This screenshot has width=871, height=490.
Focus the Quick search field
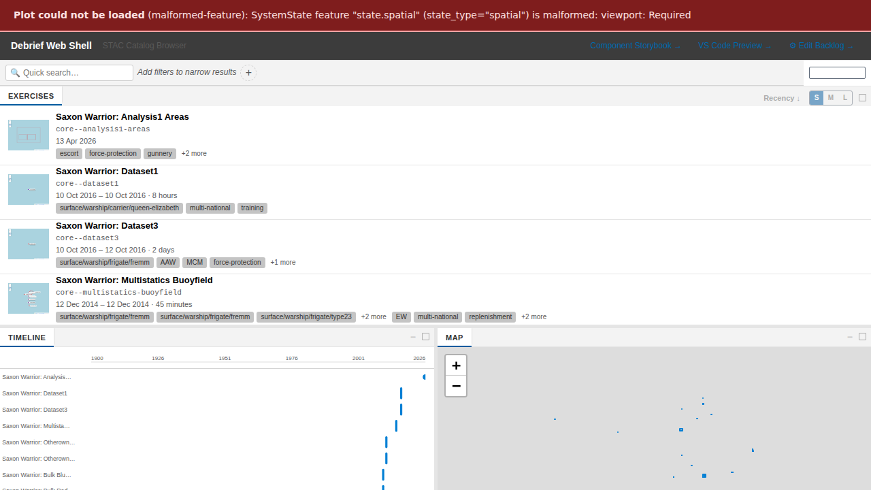69,73
